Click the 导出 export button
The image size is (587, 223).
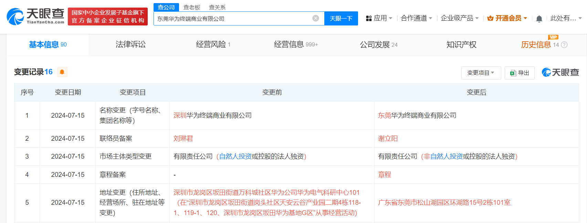coord(520,73)
